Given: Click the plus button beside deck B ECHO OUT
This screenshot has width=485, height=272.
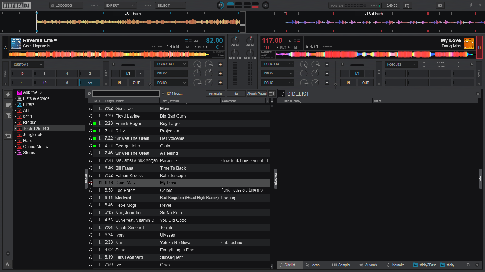Looking at the screenshot, I should coord(327,64).
